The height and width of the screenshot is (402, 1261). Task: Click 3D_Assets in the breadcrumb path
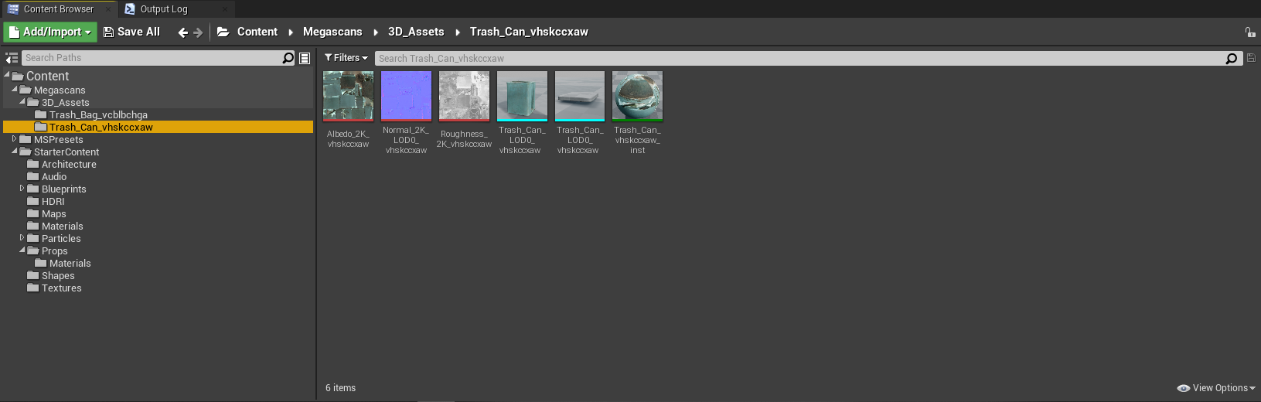[x=416, y=32]
